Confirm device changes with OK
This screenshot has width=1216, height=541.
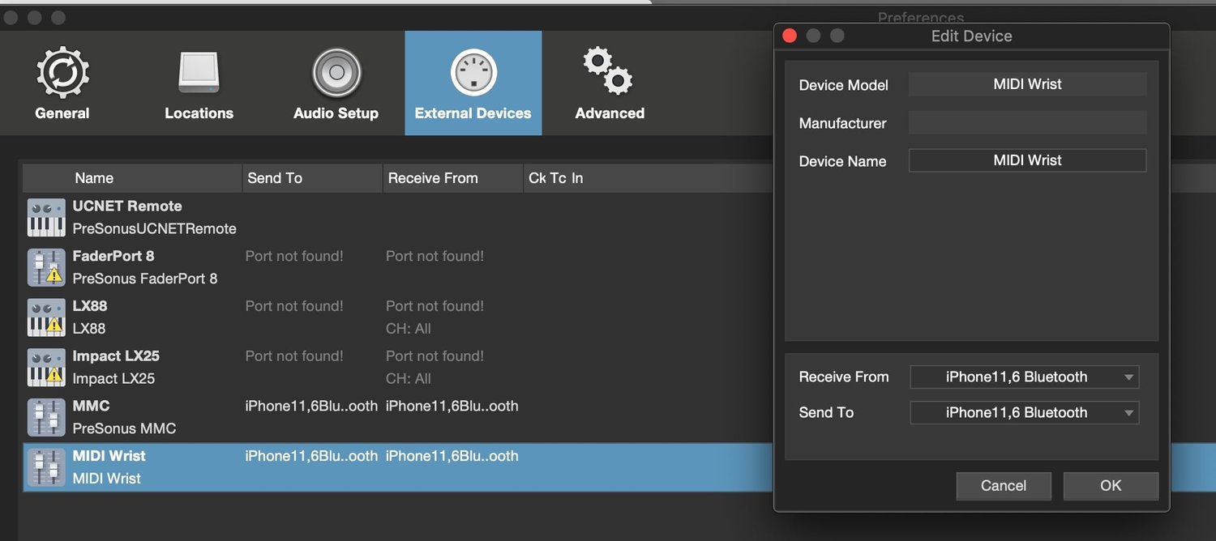(x=1111, y=486)
